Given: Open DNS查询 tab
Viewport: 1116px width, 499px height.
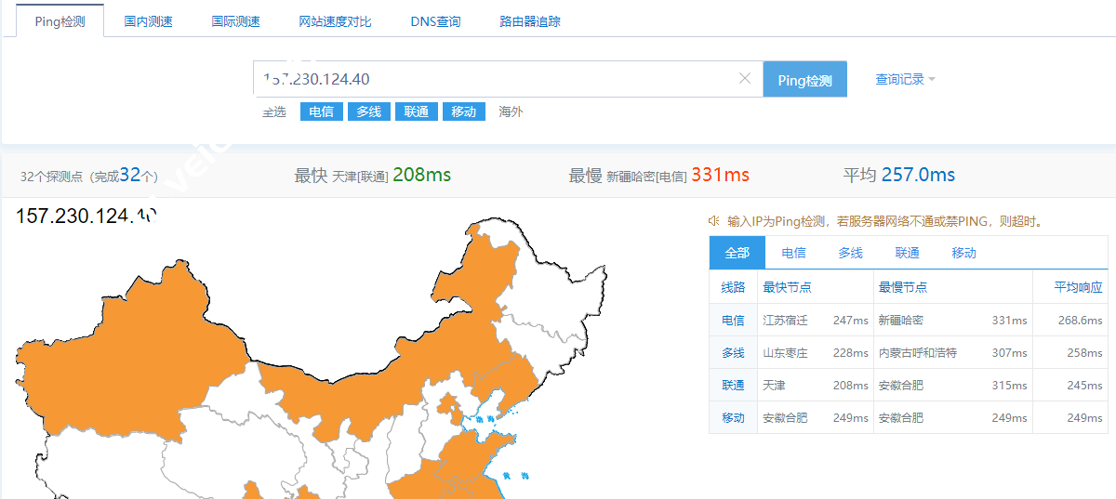Looking at the screenshot, I should [x=435, y=21].
